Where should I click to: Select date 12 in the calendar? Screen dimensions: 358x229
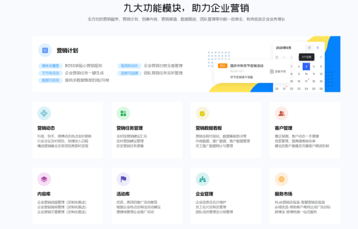[x=321, y=74]
